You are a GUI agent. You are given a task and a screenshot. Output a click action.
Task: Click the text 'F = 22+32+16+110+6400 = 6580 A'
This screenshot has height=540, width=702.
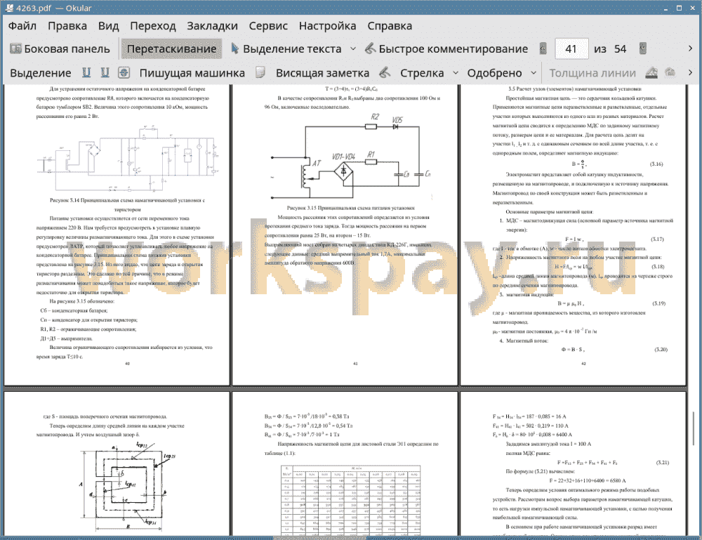pyautogui.click(x=588, y=480)
